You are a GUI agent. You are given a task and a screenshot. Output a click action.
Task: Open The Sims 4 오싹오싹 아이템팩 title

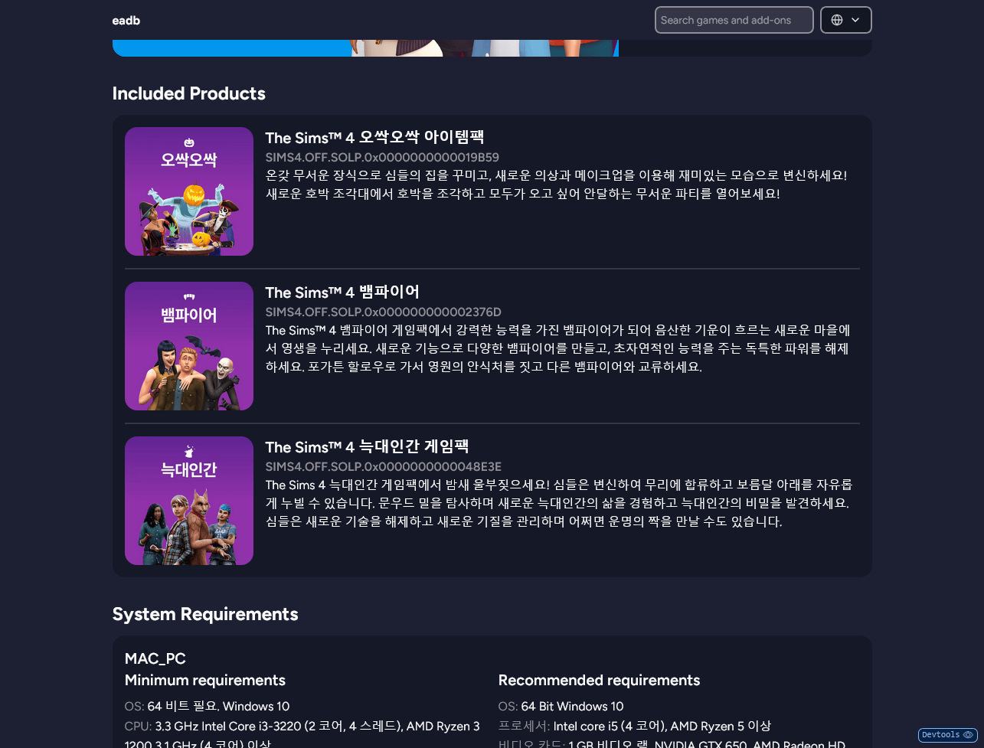point(374,138)
